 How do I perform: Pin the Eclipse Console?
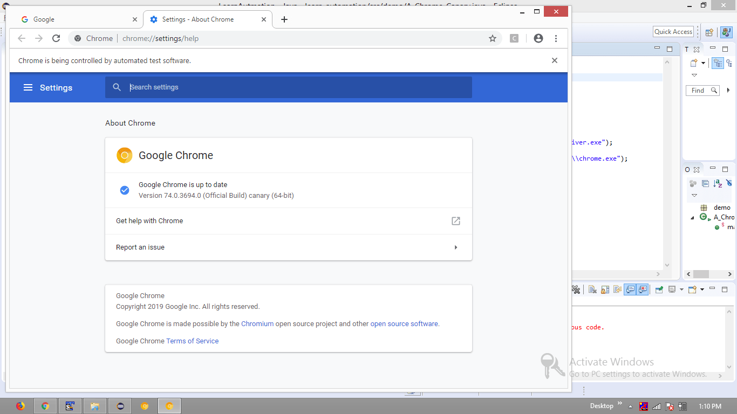pyautogui.click(x=659, y=289)
